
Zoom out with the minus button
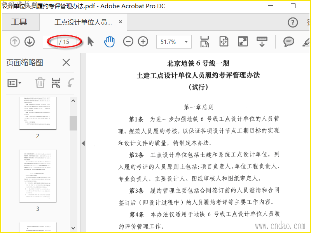coord(128,42)
